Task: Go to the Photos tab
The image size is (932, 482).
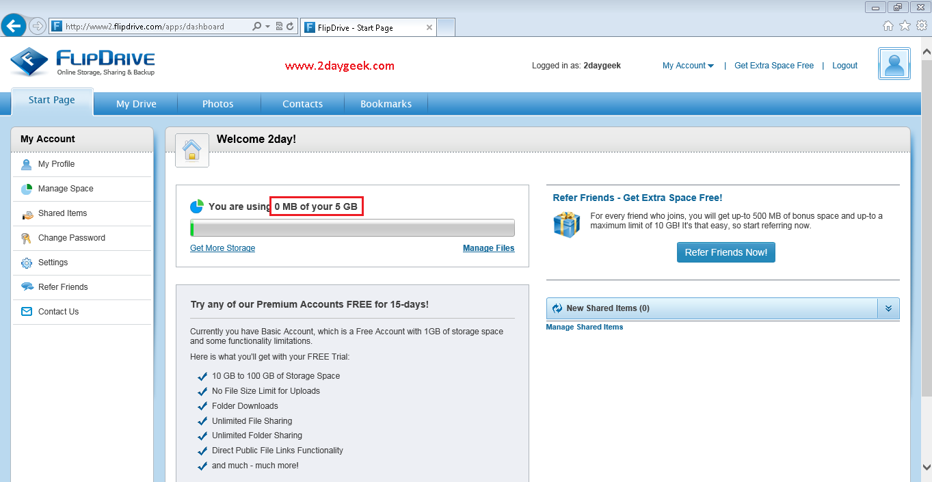Action: point(218,104)
